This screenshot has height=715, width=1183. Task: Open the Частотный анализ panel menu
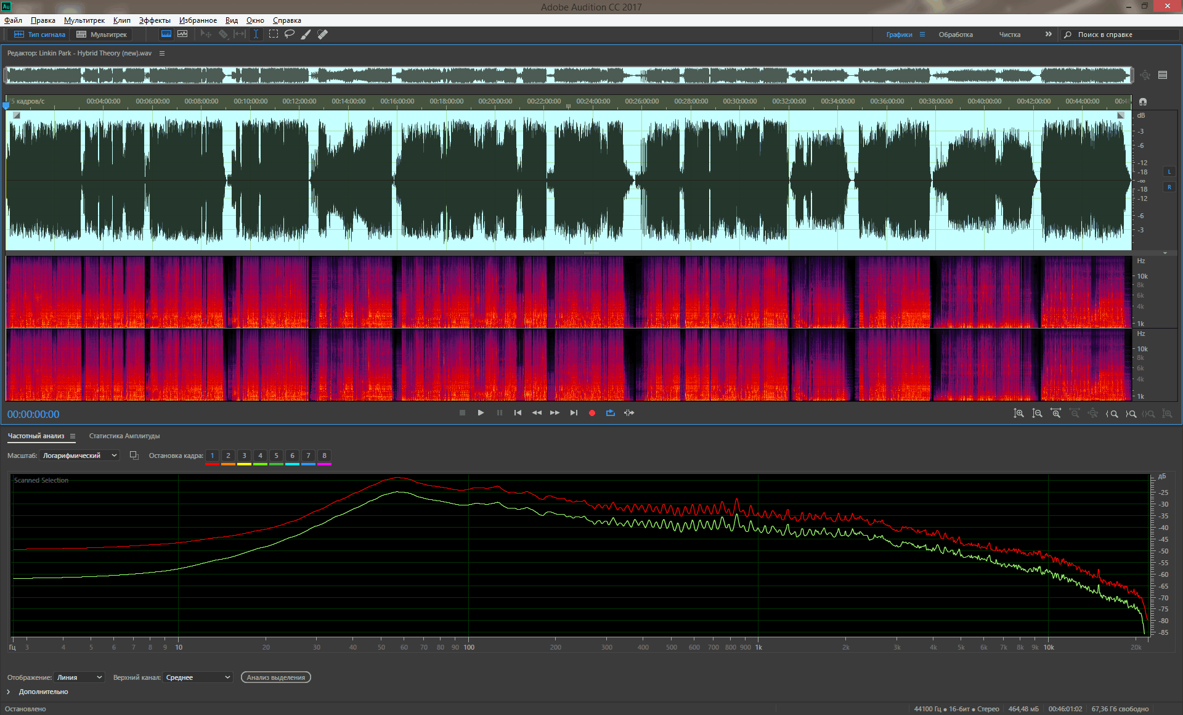pos(73,436)
